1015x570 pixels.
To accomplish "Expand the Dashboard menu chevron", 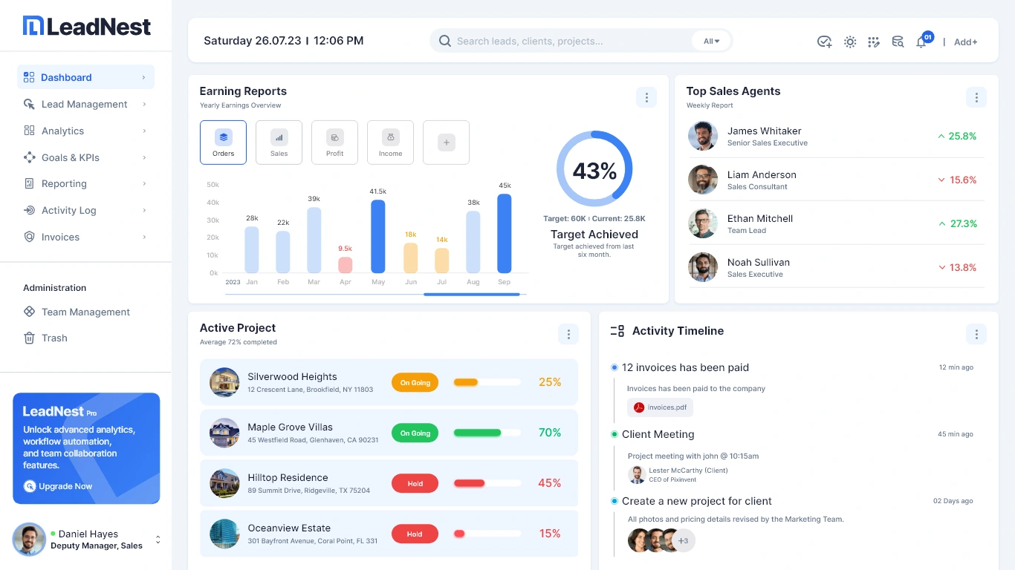I will point(143,77).
